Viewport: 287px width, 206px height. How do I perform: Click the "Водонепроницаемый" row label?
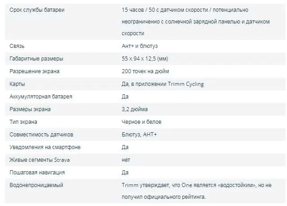click(36, 185)
